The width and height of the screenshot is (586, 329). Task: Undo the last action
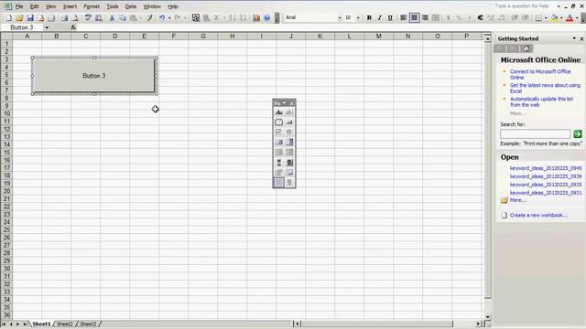click(x=162, y=18)
